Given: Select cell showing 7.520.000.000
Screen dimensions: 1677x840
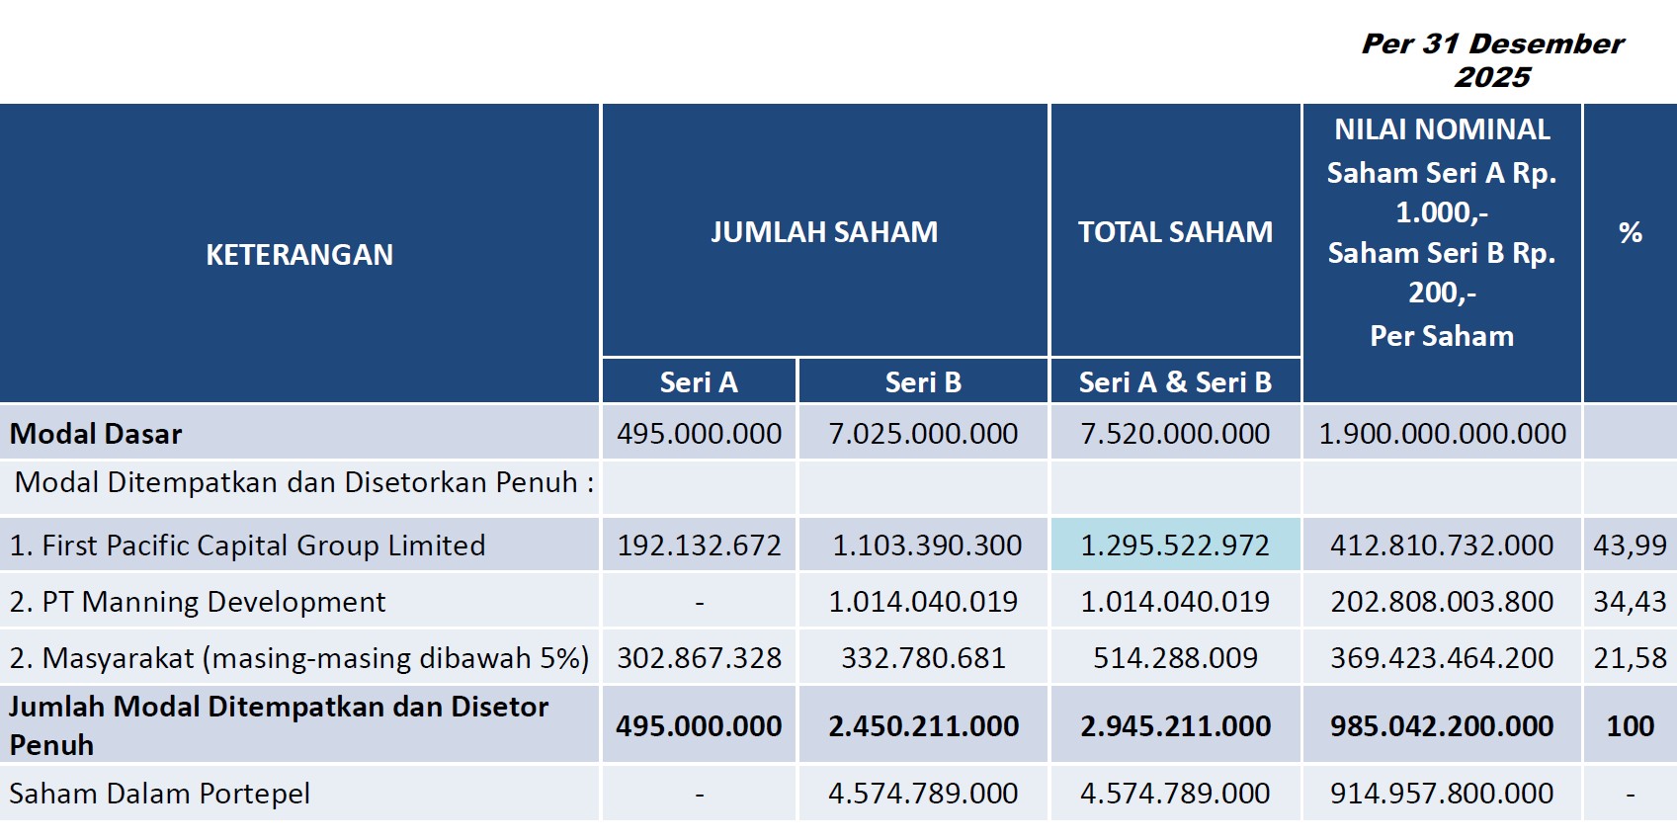Looking at the screenshot, I should pyautogui.click(x=1175, y=433).
